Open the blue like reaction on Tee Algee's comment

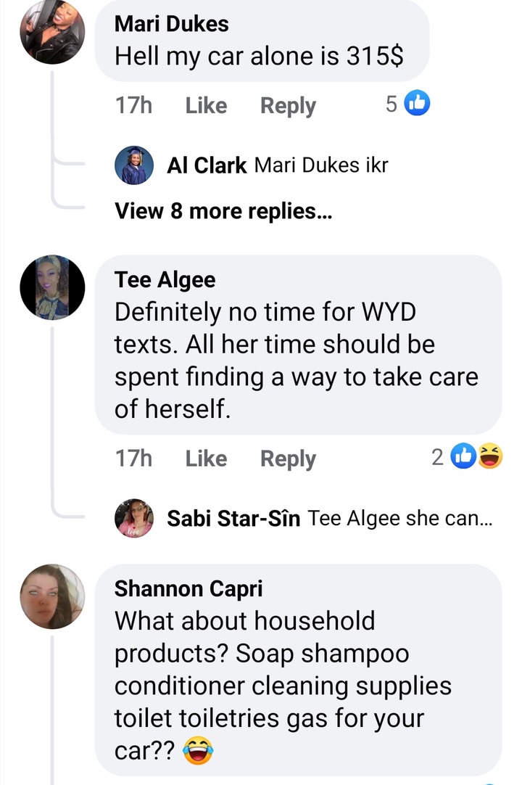tap(463, 456)
